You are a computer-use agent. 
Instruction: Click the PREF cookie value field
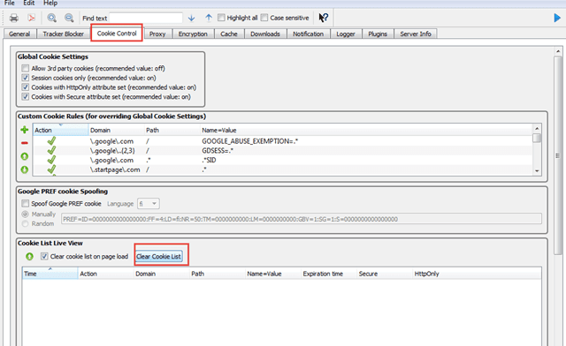click(302, 219)
